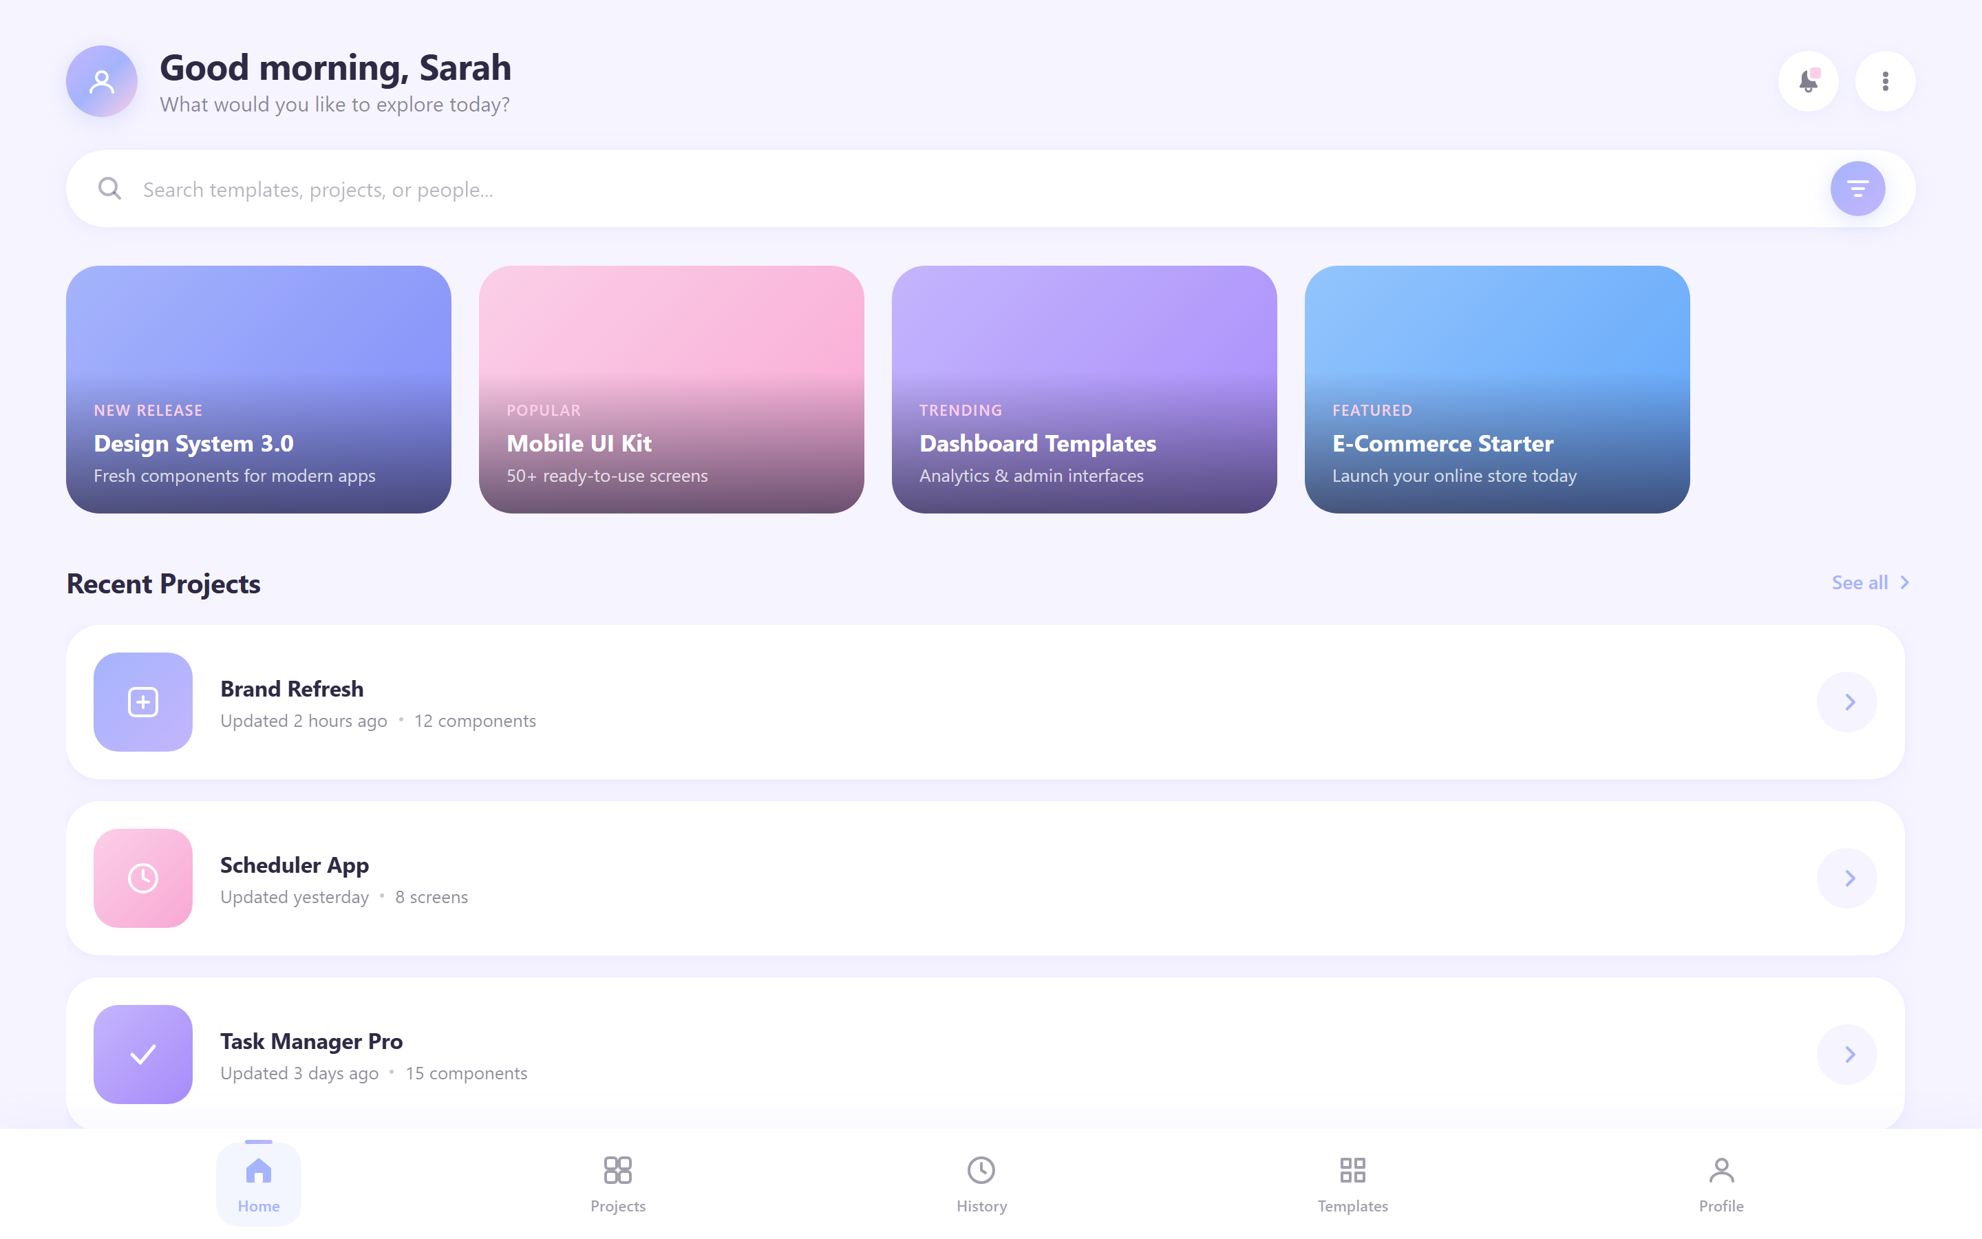Click '50+ ready-to-use screens' text
Screen dimensions: 1982x1239
(x=607, y=476)
